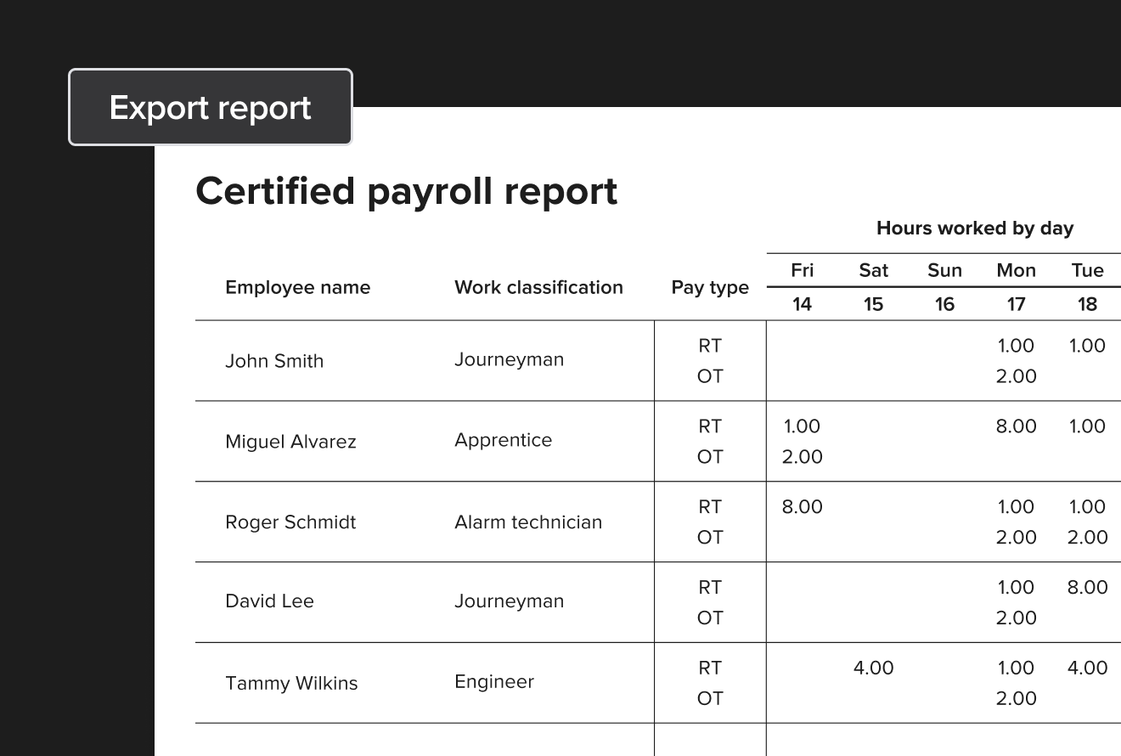Click RT pay type for John Smith
The width and height of the screenshot is (1121, 756).
pos(710,346)
